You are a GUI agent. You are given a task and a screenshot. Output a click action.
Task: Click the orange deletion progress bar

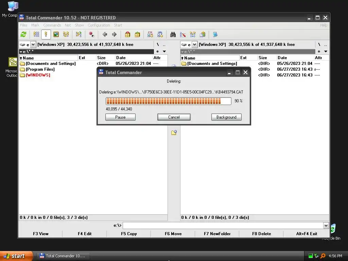click(x=169, y=101)
